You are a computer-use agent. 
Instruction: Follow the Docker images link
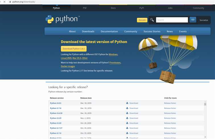click(68, 66)
